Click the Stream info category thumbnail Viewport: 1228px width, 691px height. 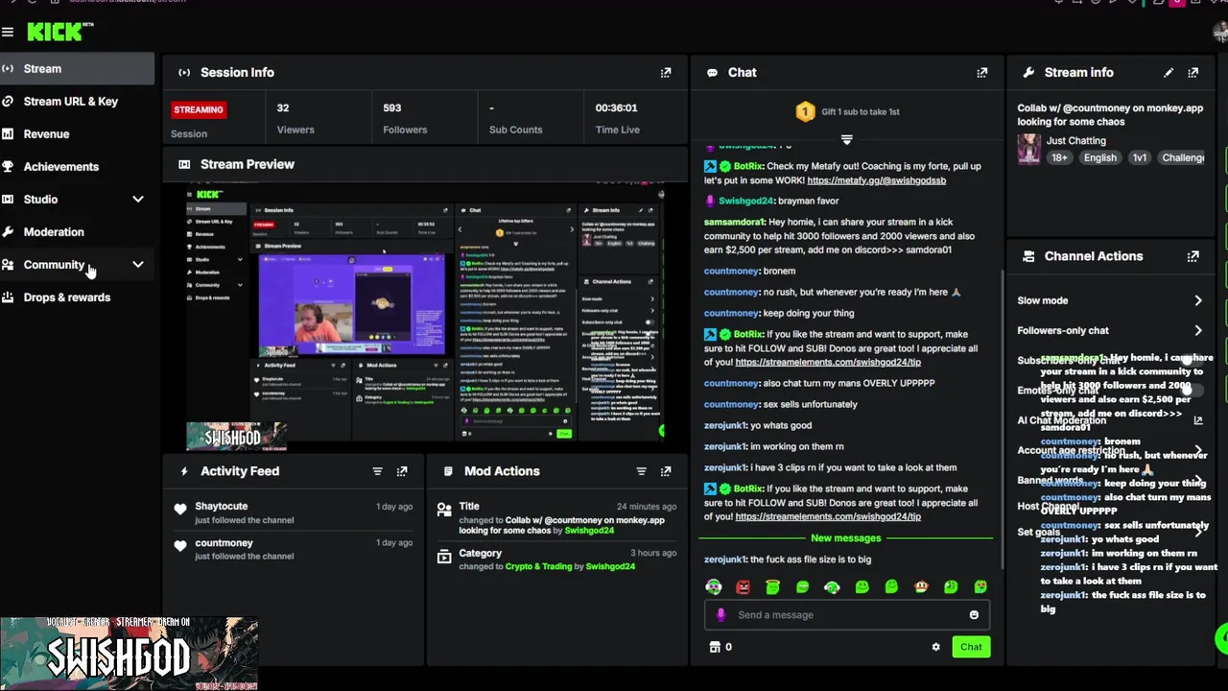pyautogui.click(x=1028, y=150)
